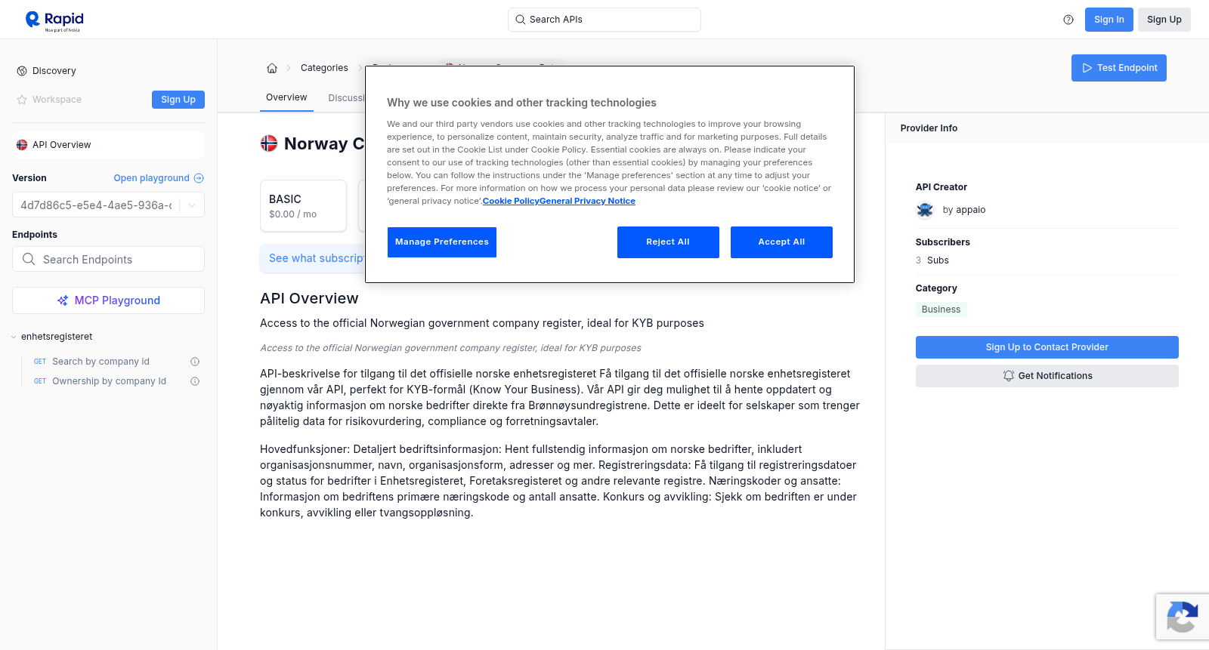Open the Cookie Policy link
This screenshot has width=1209, height=650.
tap(511, 201)
